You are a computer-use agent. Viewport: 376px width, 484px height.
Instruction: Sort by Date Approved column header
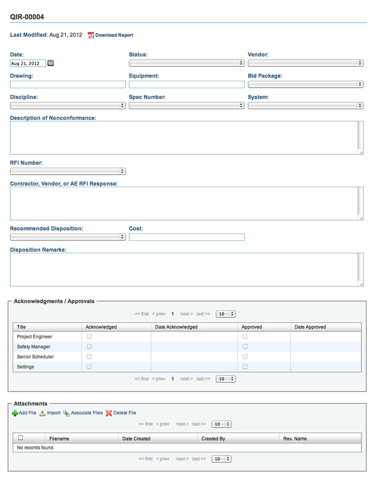[x=326, y=327]
